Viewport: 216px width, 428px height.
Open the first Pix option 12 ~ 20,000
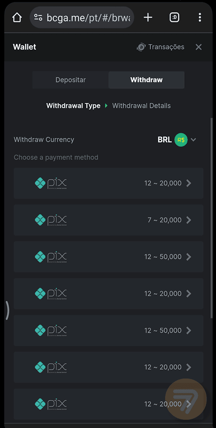pyautogui.click(x=108, y=183)
